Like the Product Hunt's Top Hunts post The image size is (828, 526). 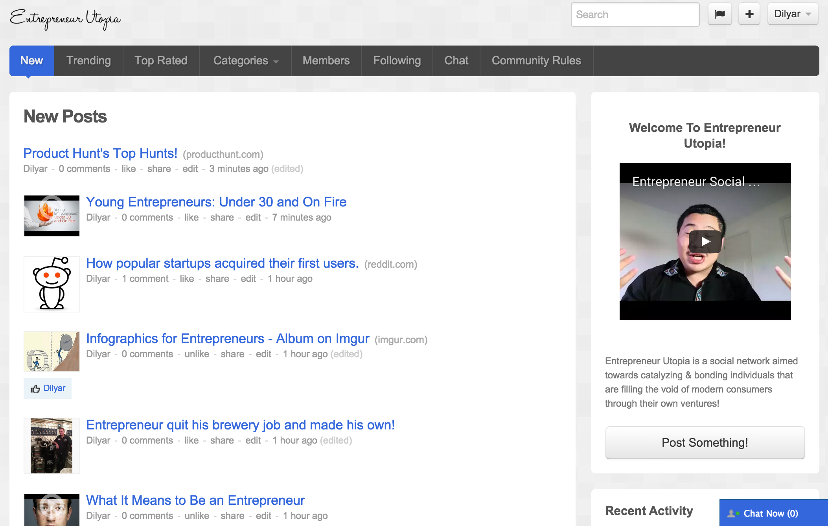pyautogui.click(x=129, y=169)
